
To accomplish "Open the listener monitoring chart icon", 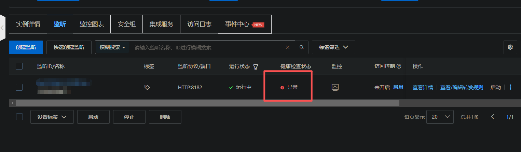I will 335,87.
